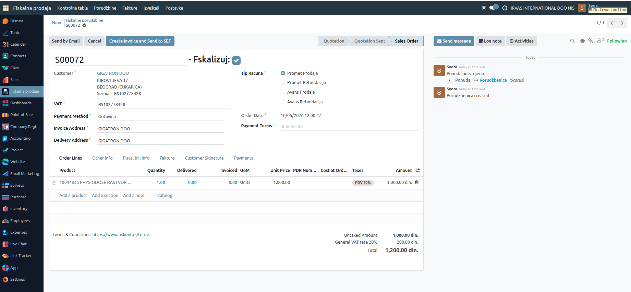Open CRM app icon in sidebar
This screenshot has height=292, width=631.
point(5,68)
